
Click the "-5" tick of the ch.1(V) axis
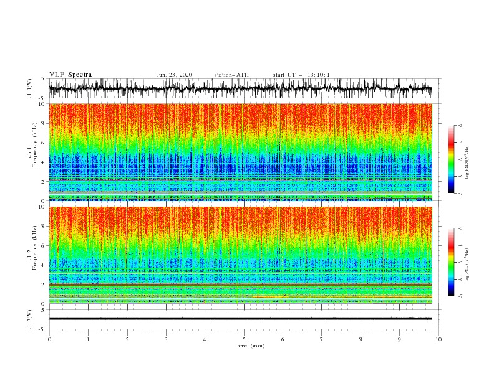pos(42,98)
